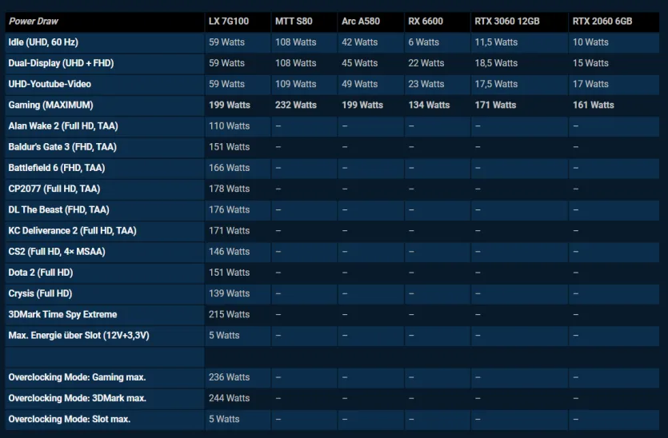Click the 161 Watts Gaming maximum value

point(594,105)
